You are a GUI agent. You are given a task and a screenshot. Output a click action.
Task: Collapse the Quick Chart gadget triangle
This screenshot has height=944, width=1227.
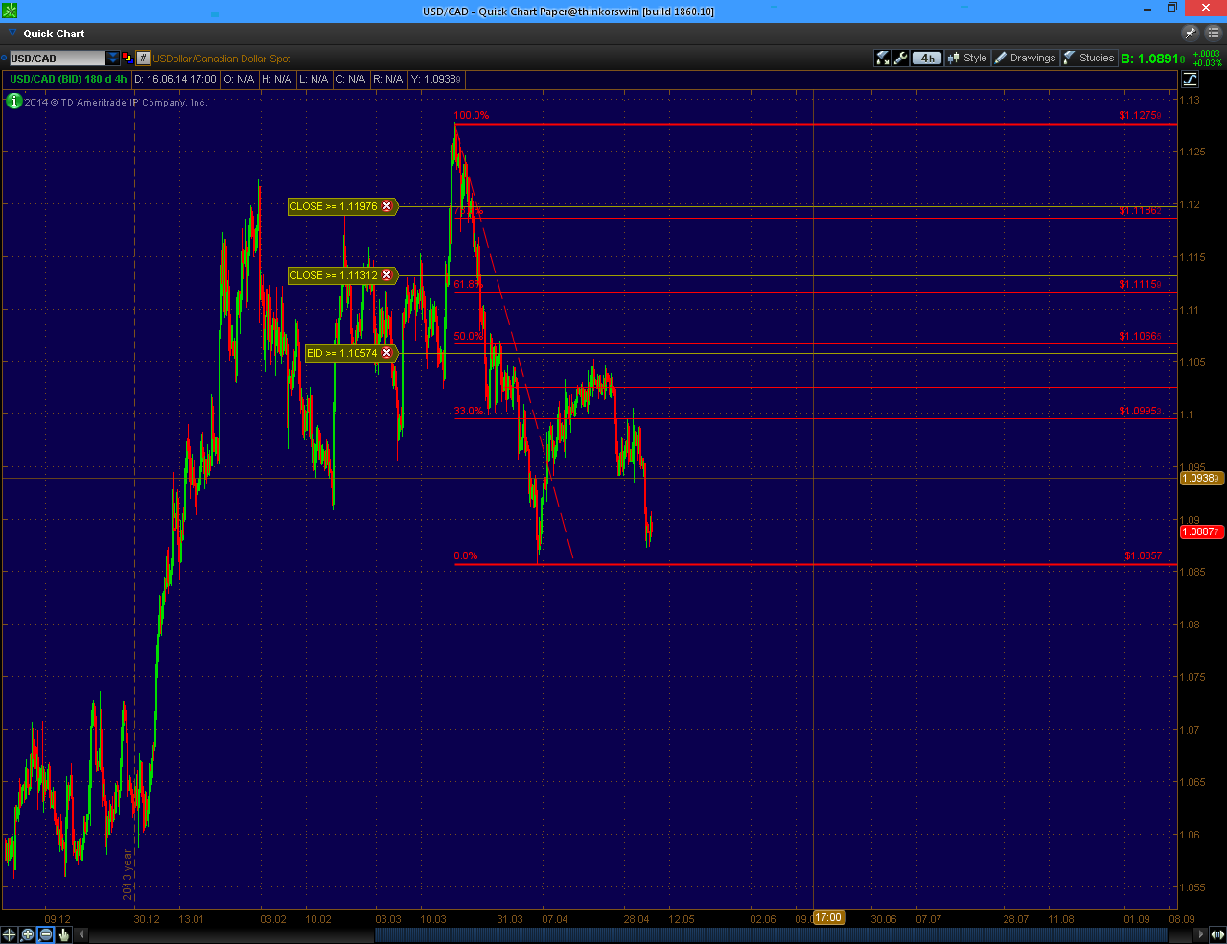[x=12, y=34]
